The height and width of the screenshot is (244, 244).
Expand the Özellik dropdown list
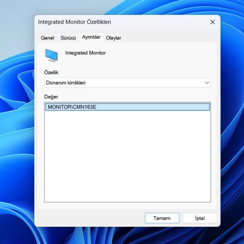pyautogui.click(x=128, y=83)
